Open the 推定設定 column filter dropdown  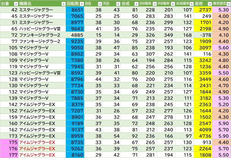(x=229, y=4)
